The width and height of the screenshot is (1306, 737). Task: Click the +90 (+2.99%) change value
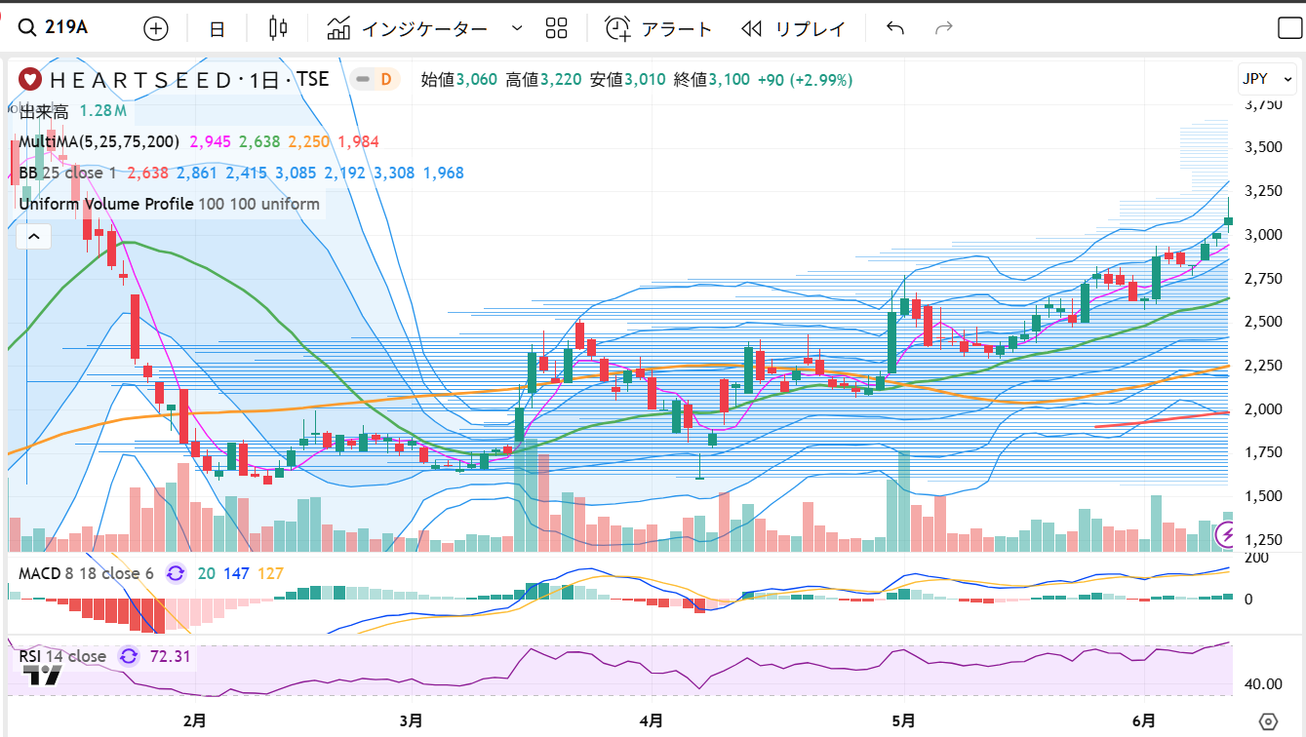806,79
